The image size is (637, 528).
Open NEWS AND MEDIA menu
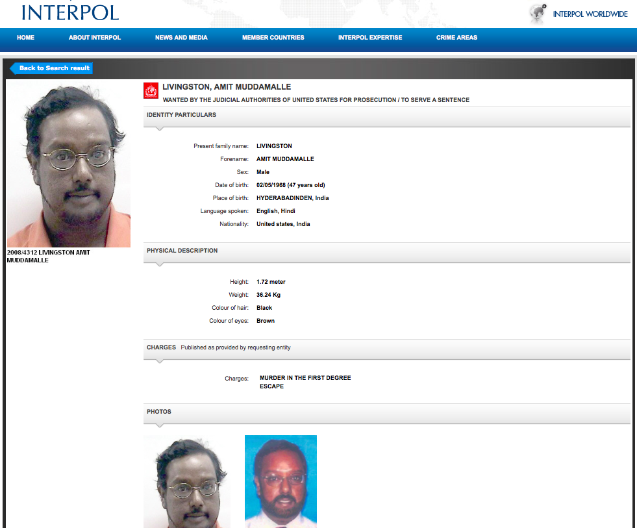181,38
